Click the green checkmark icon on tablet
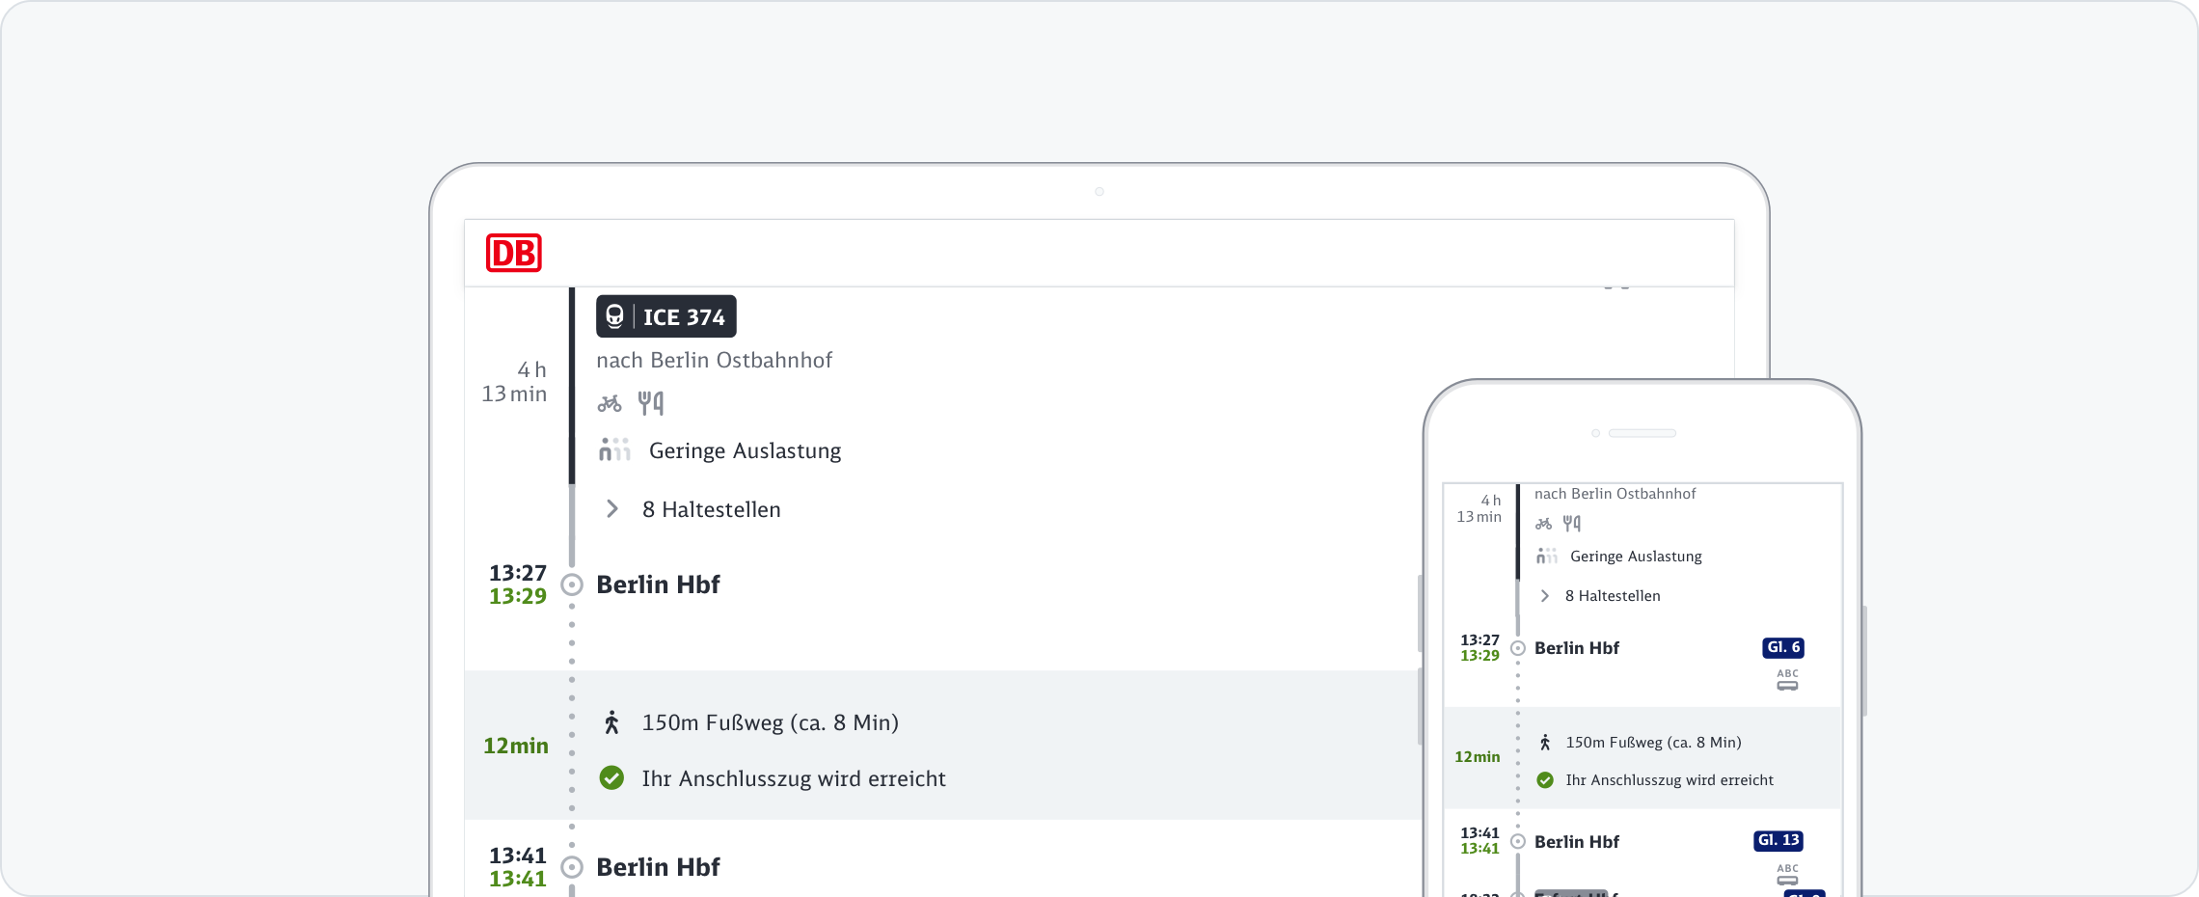The image size is (2199, 897). (611, 778)
